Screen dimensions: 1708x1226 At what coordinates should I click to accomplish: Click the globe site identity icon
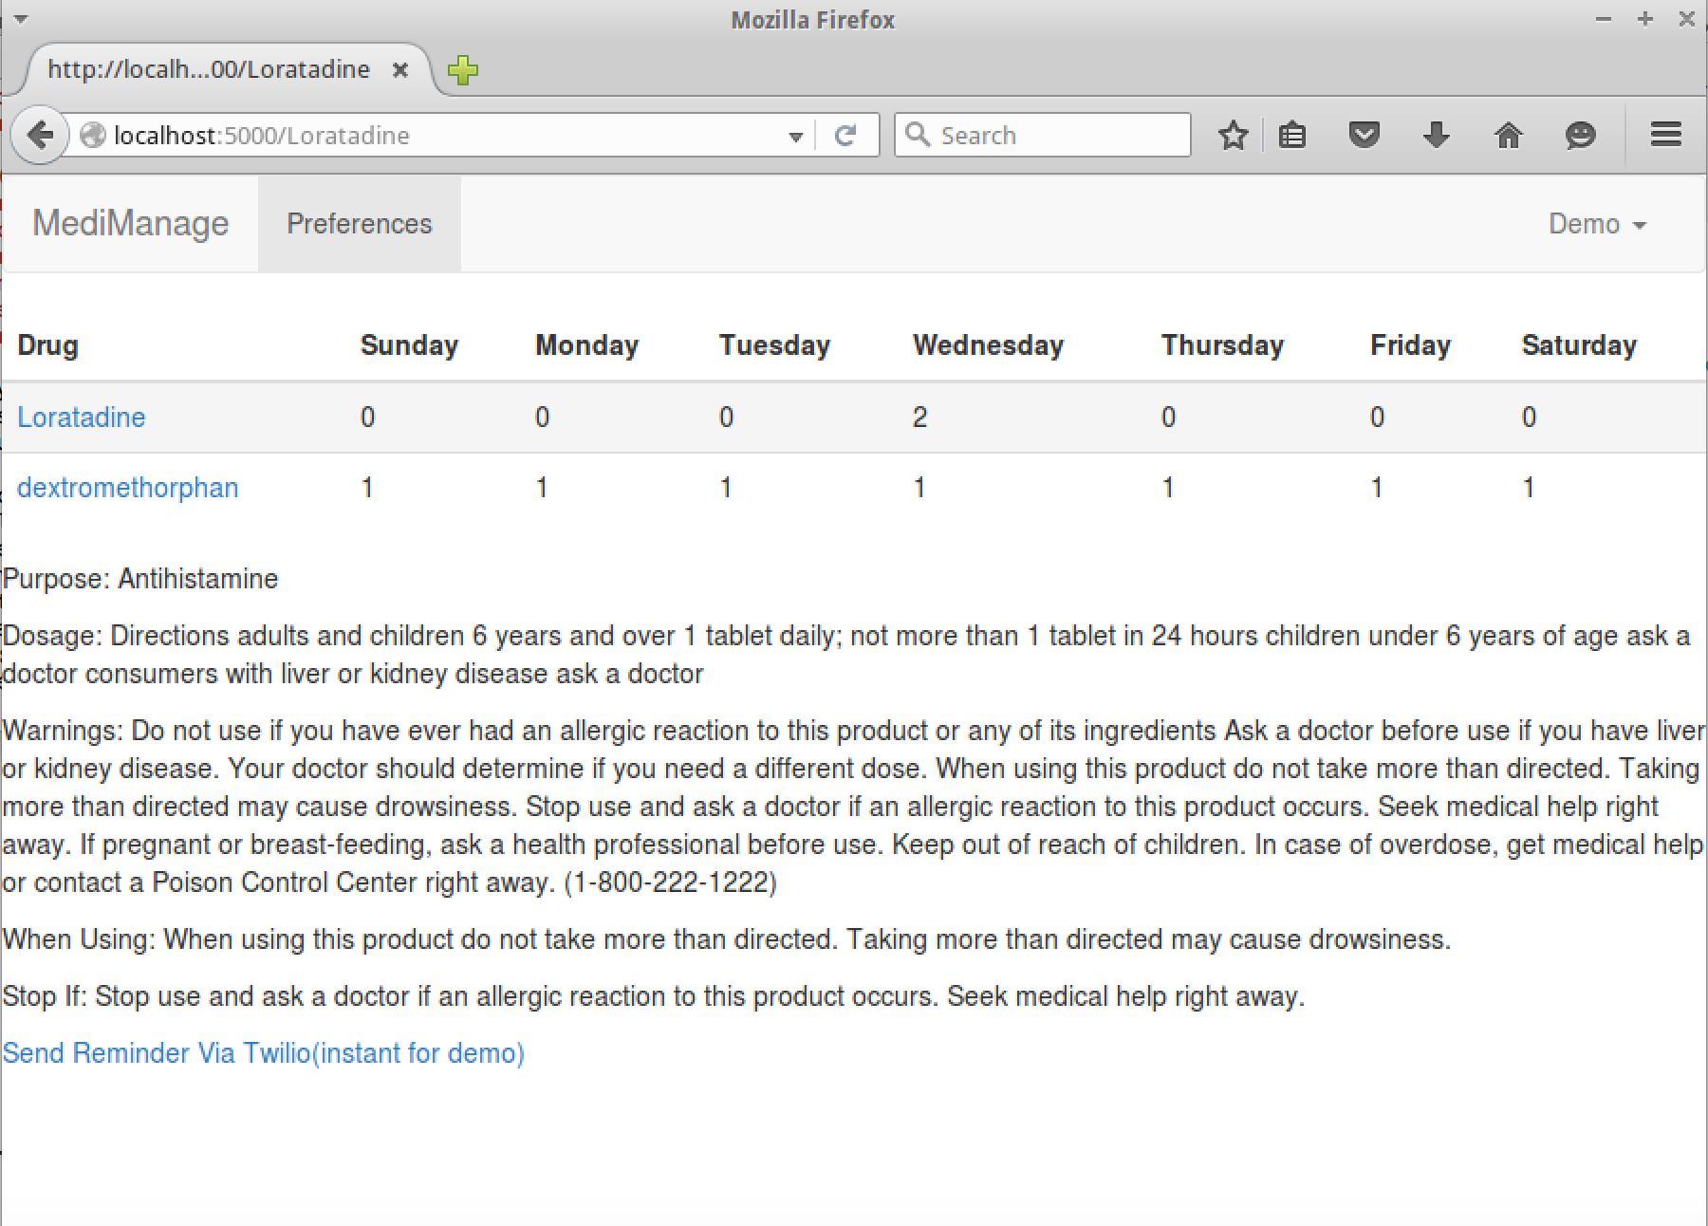pos(93,136)
